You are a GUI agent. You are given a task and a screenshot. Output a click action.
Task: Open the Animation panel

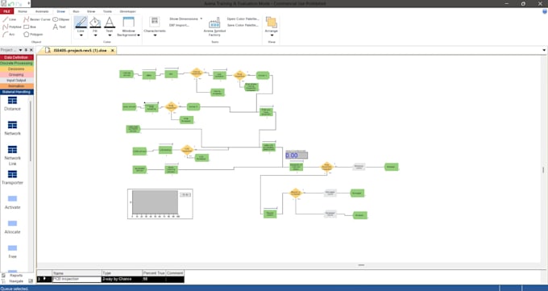(x=16, y=86)
